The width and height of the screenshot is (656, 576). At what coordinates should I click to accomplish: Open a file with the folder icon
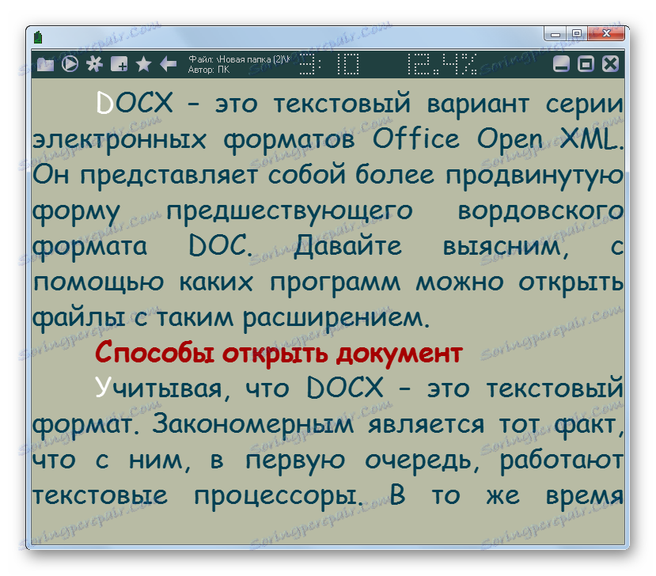pyautogui.click(x=45, y=64)
